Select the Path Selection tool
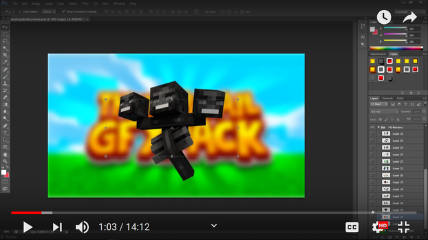428x240 pixels. (5, 140)
